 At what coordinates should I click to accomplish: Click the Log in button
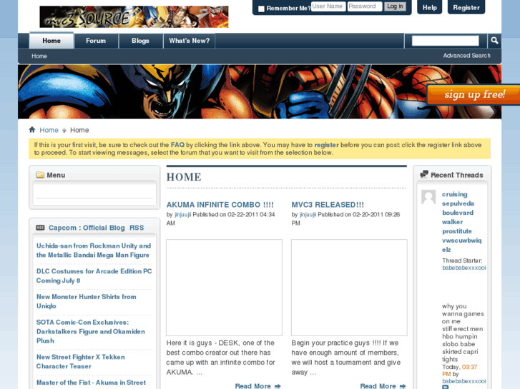point(395,6)
